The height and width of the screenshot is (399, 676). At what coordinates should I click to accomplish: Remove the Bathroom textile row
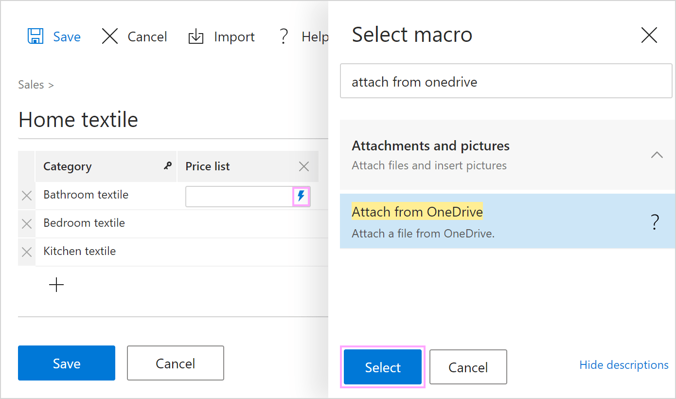pos(27,196)
